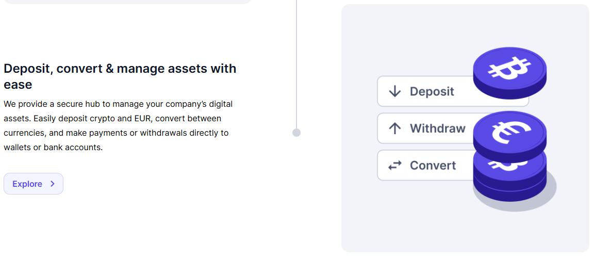This screenshot has height=258, width=593.
Task: Choose the Withdraw label text
Action: coord(437,128)
